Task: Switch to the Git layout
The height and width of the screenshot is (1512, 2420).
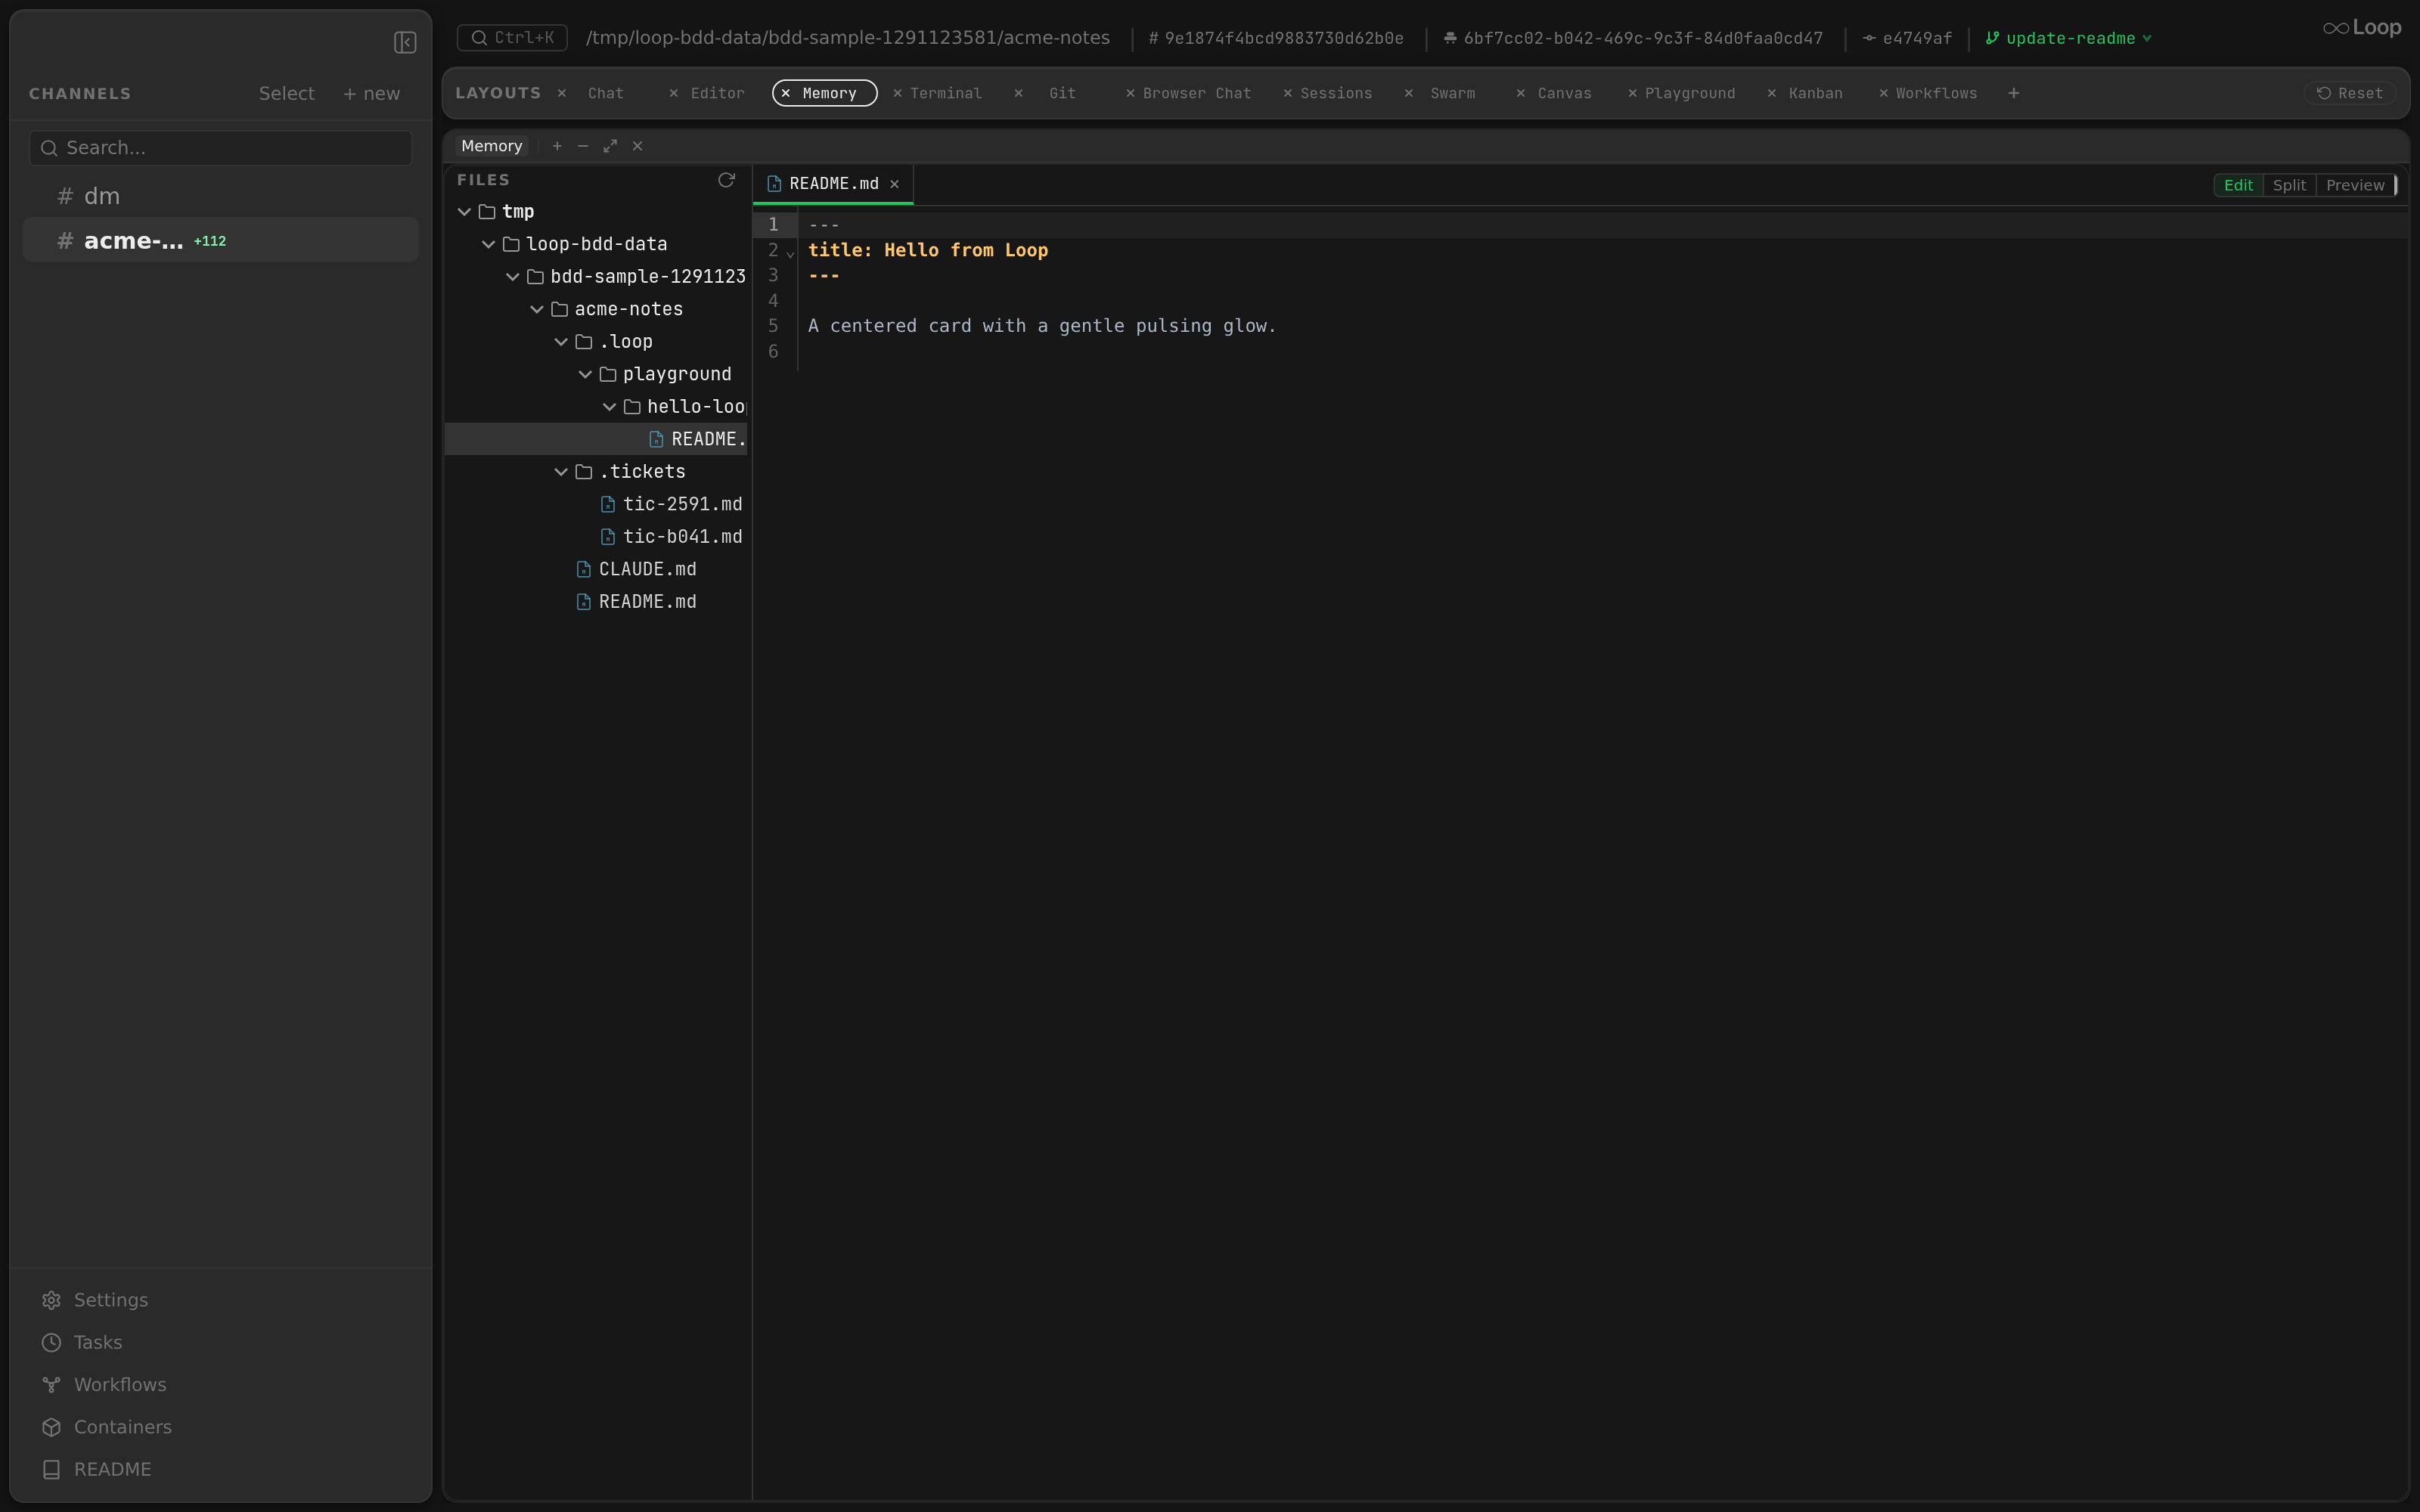Action: (1062, 93)
